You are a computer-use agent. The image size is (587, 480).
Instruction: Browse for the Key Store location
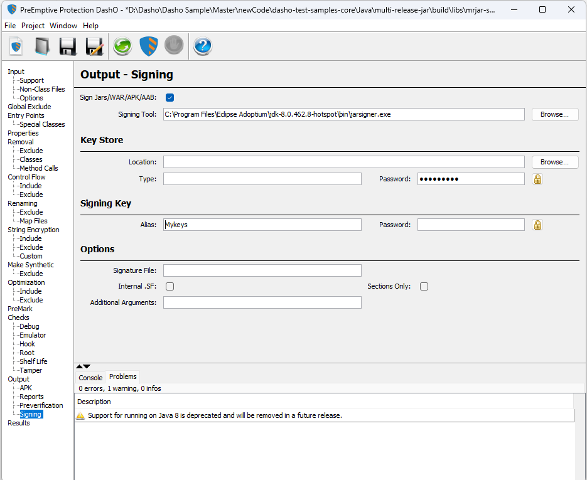pos(555,162)
